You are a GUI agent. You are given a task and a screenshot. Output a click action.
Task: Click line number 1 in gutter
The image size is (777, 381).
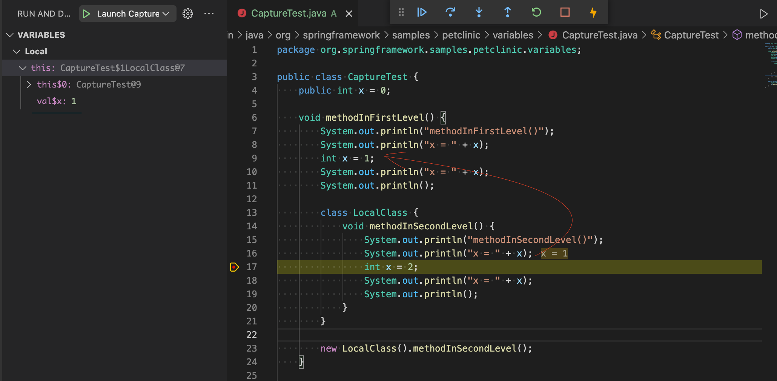pos(255,50)
